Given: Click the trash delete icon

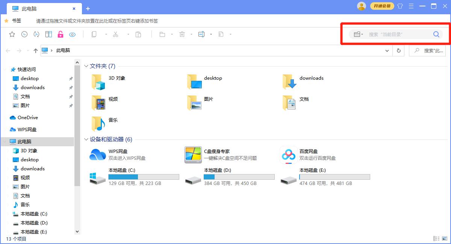Looking at the screenshot, I should pyautogui.click(x=182, y=34).
